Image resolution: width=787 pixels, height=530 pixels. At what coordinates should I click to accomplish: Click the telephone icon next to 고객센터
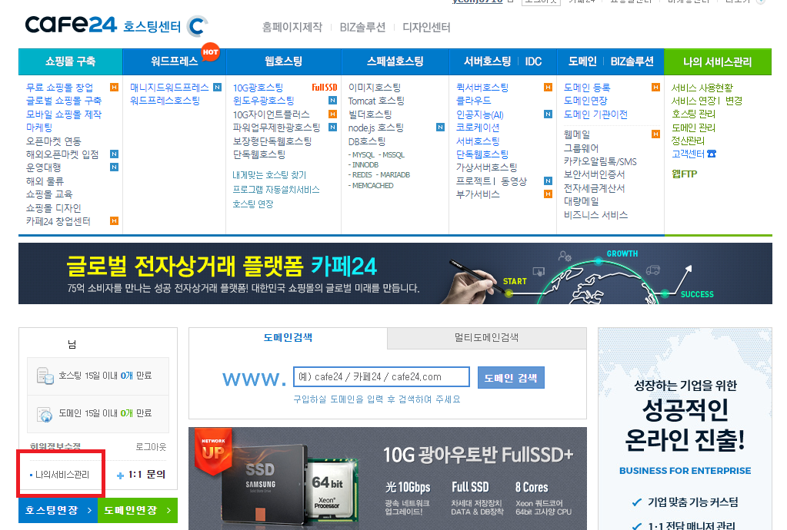[x=712, y=154]
